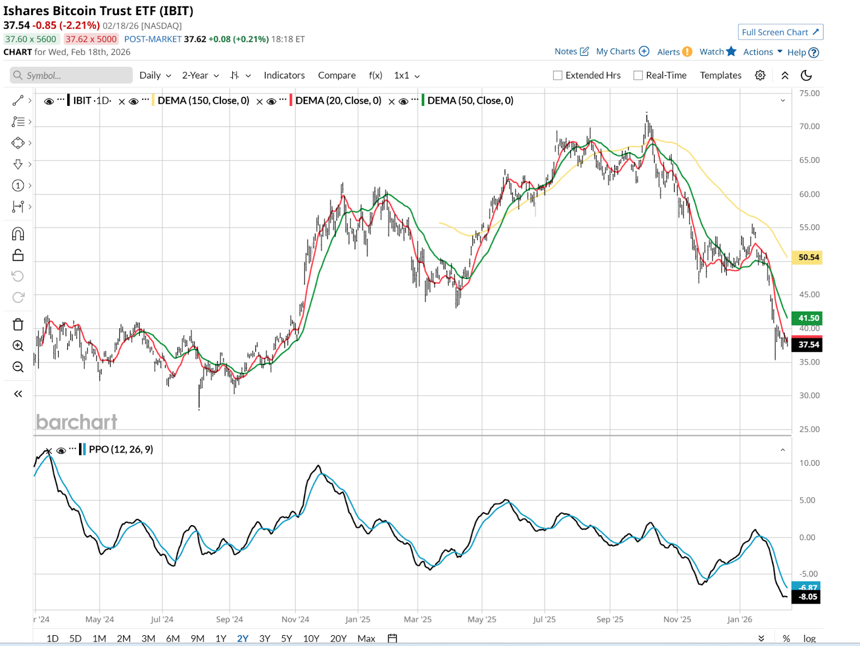860x646 pixels.
Task: Click the lock drawings icon
Action: coord(18,255)
